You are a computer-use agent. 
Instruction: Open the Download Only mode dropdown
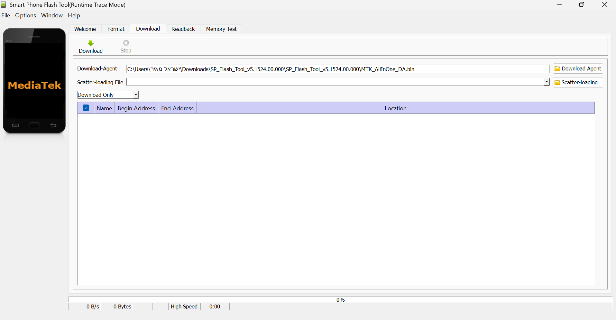136,95
